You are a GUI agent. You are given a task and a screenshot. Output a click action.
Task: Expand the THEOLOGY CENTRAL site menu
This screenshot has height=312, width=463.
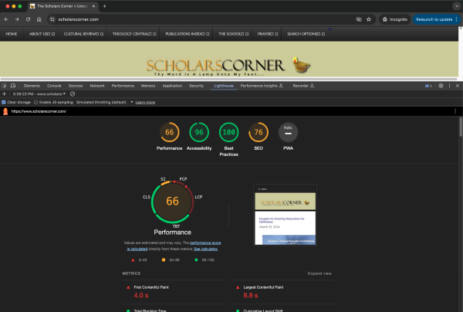tap(134, 34)
